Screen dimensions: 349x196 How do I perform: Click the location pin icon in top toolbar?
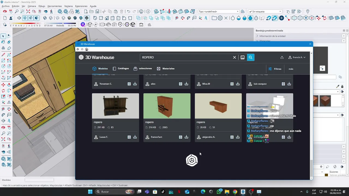308,11
